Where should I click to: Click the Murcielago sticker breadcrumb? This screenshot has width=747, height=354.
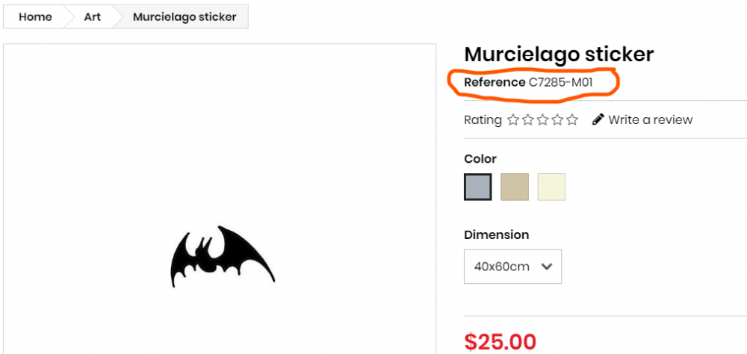[x=185, y=17]
